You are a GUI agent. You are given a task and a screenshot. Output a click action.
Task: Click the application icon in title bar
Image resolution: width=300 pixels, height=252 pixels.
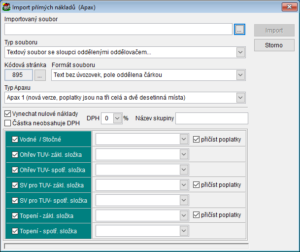click(8, 7)
